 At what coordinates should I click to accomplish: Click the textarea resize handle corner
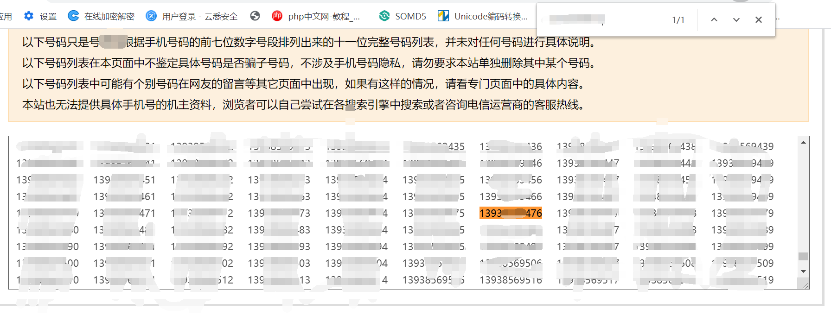coord(805,286)
